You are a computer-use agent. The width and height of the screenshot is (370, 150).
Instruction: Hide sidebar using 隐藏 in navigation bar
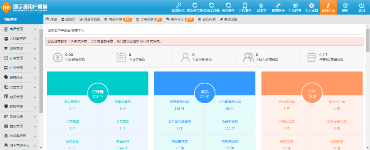[51, 20]
